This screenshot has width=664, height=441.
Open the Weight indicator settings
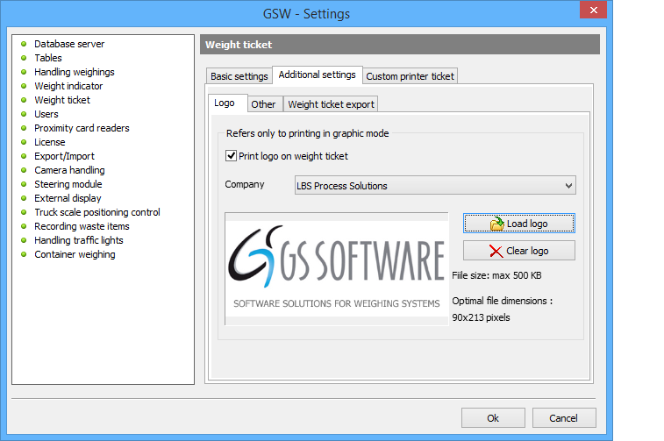68,86
